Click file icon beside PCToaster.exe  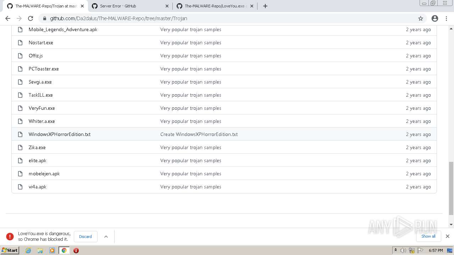(x=20, y=69)
